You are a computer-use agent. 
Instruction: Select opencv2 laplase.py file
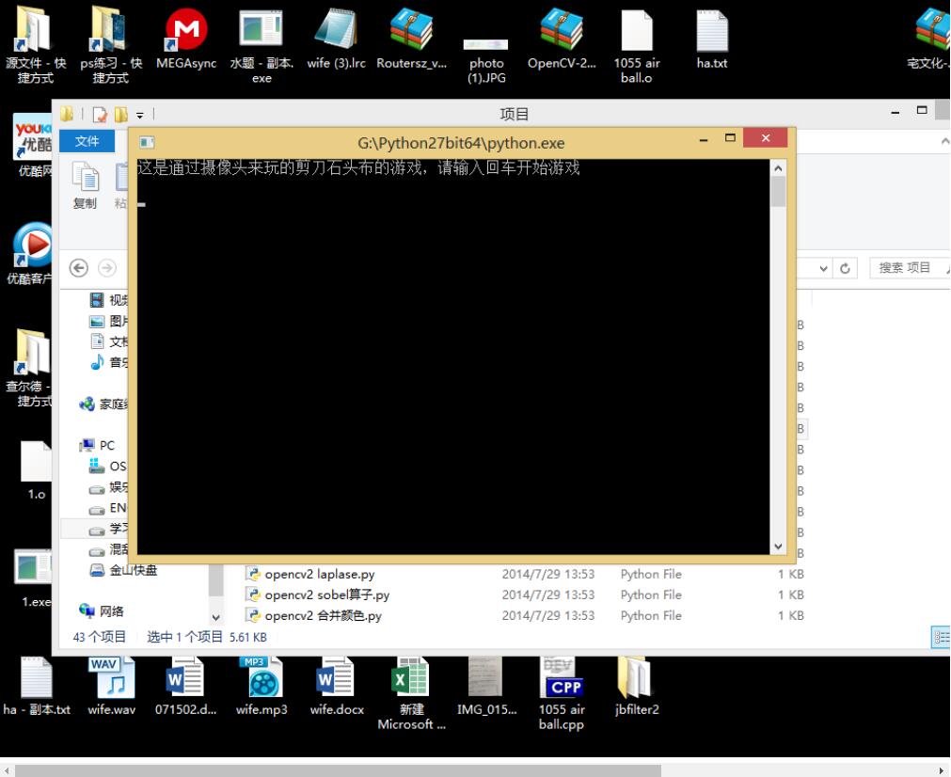pos(525,574)
